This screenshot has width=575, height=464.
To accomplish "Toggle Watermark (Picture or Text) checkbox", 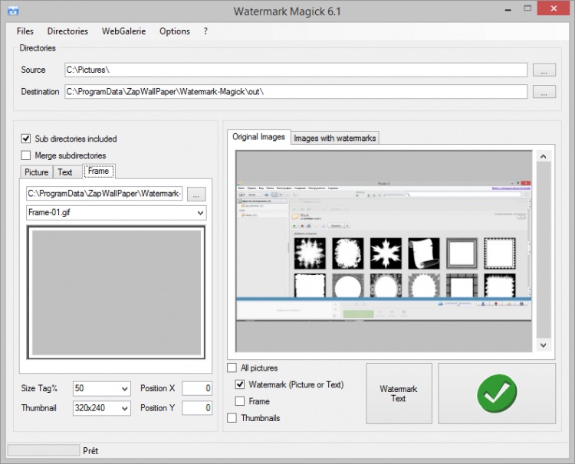I will tap(241, 384).
